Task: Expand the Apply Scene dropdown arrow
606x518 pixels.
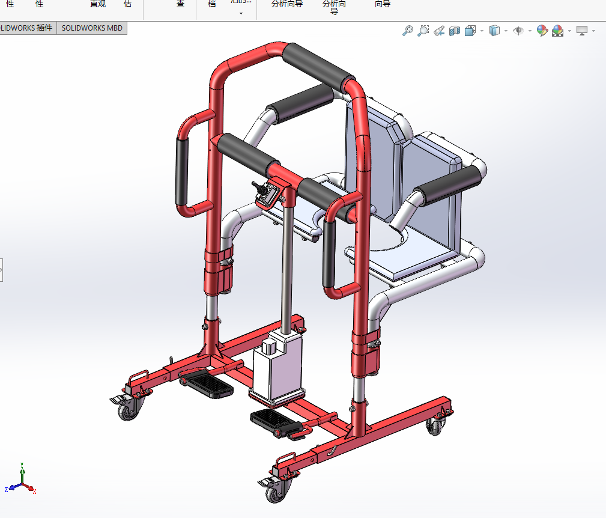Action: 569,31
